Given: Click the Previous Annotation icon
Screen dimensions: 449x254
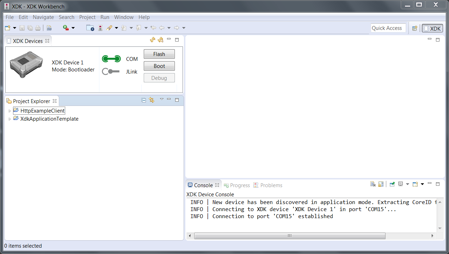Looking at the screenshot, I should pyautogui.click(x=139, y=28).
